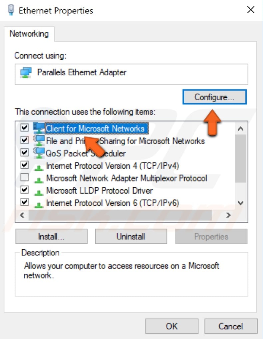263x339 pixels.
Task: Click the right arrow on the horizontal scrollbar
Action: coord(228,215)
